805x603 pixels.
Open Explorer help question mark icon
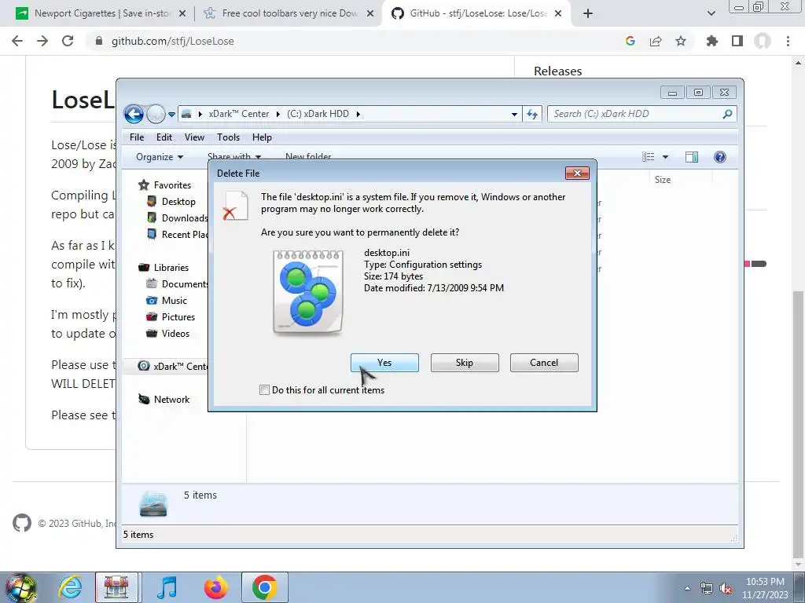click(x=720, y=157)
